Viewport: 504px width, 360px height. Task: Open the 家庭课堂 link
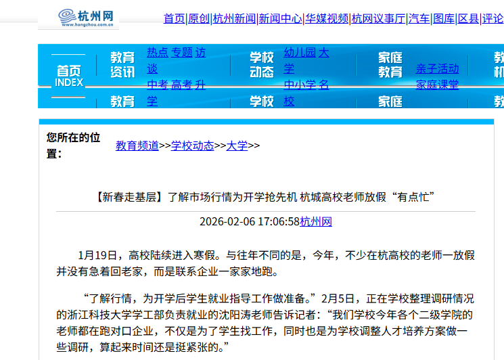coord(437,85)
